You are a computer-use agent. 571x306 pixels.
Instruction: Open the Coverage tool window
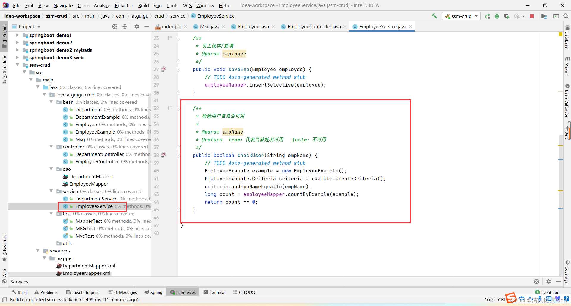tap(567, 272)
